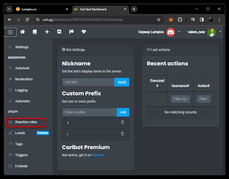Close the Carl-bot Dashboard tab
This screenshot has width=229, height=179.
[125, 9]
